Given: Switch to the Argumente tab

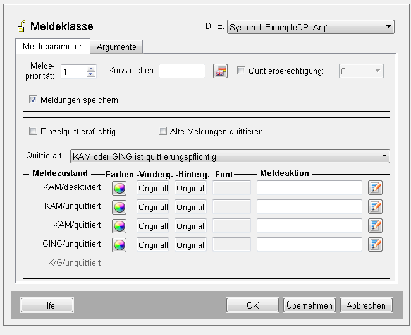Looking at the screenshot, I should 116,47.
